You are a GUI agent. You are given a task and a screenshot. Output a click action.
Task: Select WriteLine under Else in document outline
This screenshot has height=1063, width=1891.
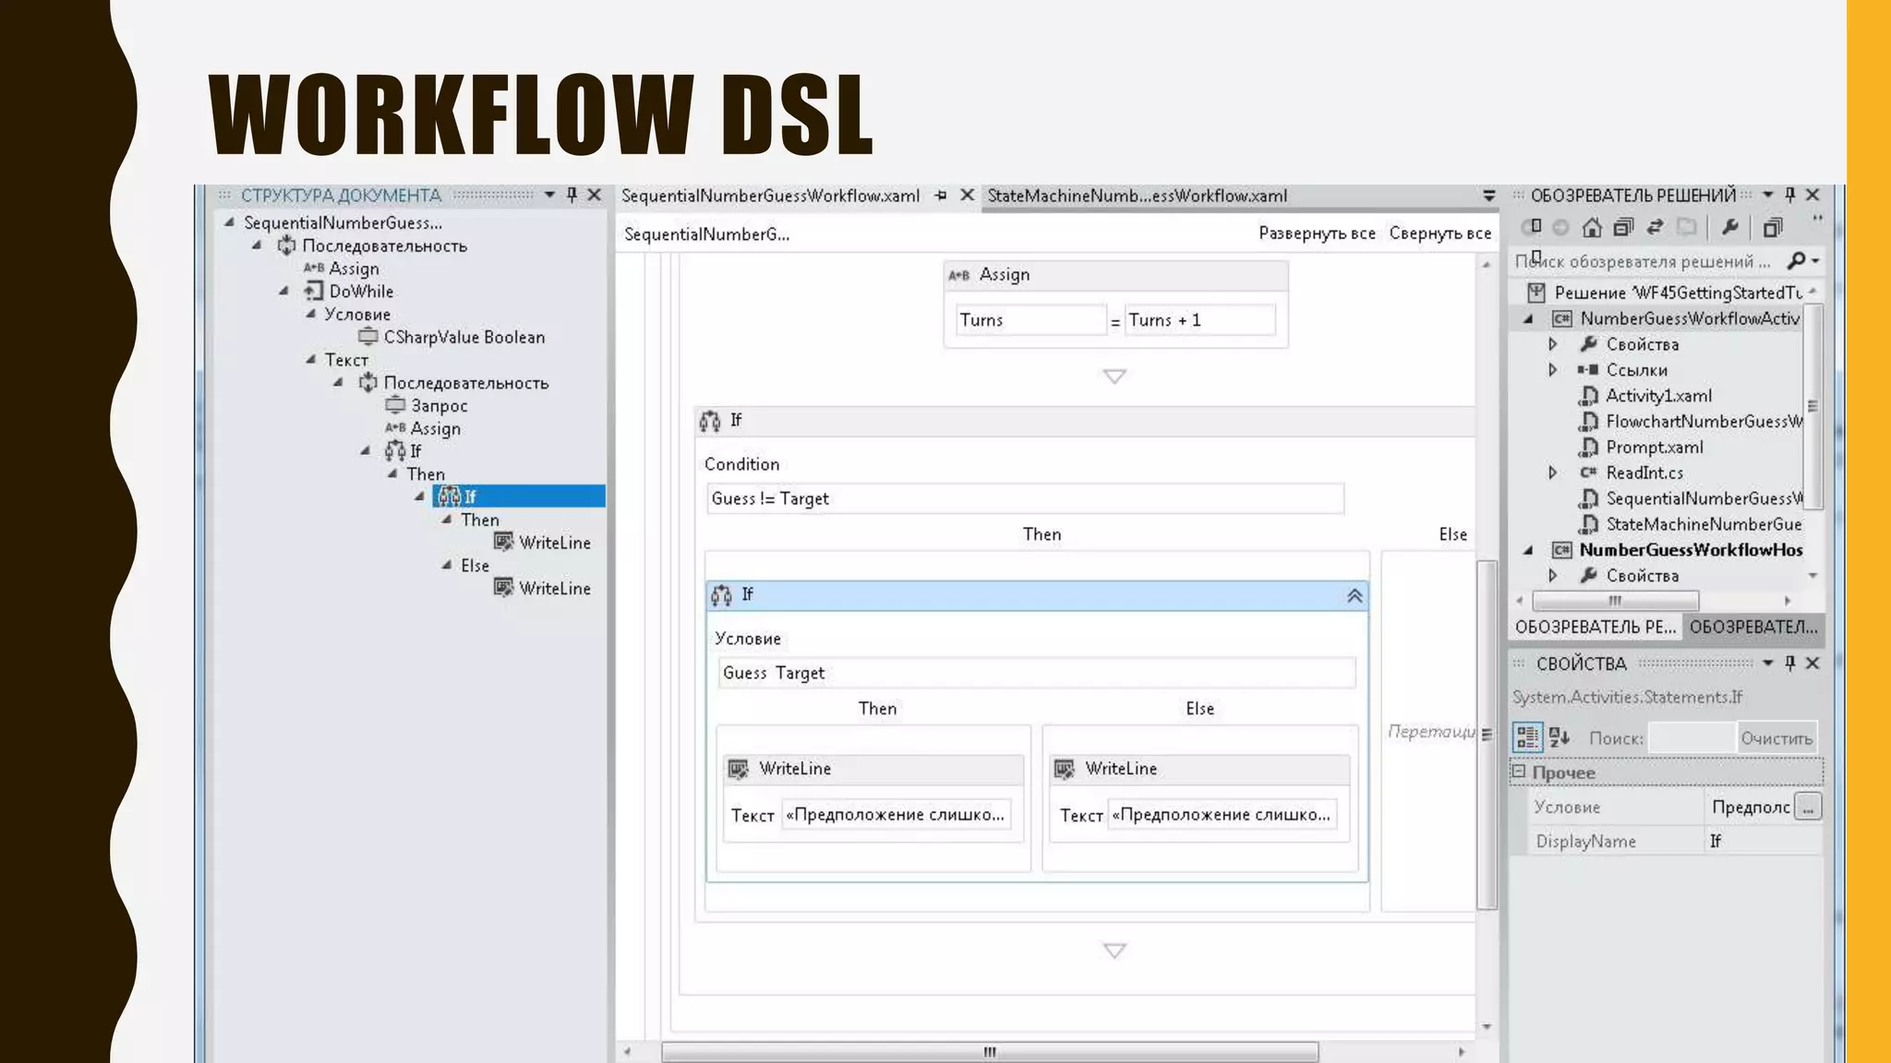[554, 588]
